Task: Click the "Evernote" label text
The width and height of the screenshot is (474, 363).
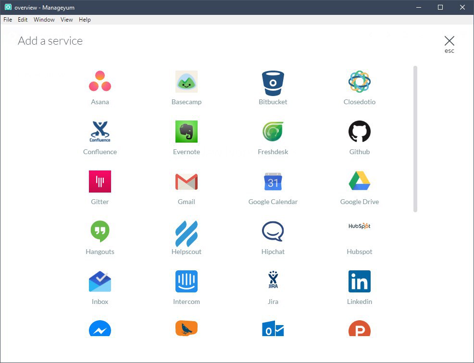Action: (186, 152)
